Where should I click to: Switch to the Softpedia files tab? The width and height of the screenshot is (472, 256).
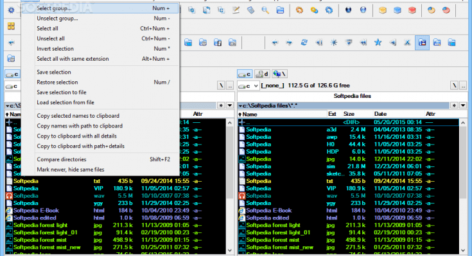coord(352,96)
